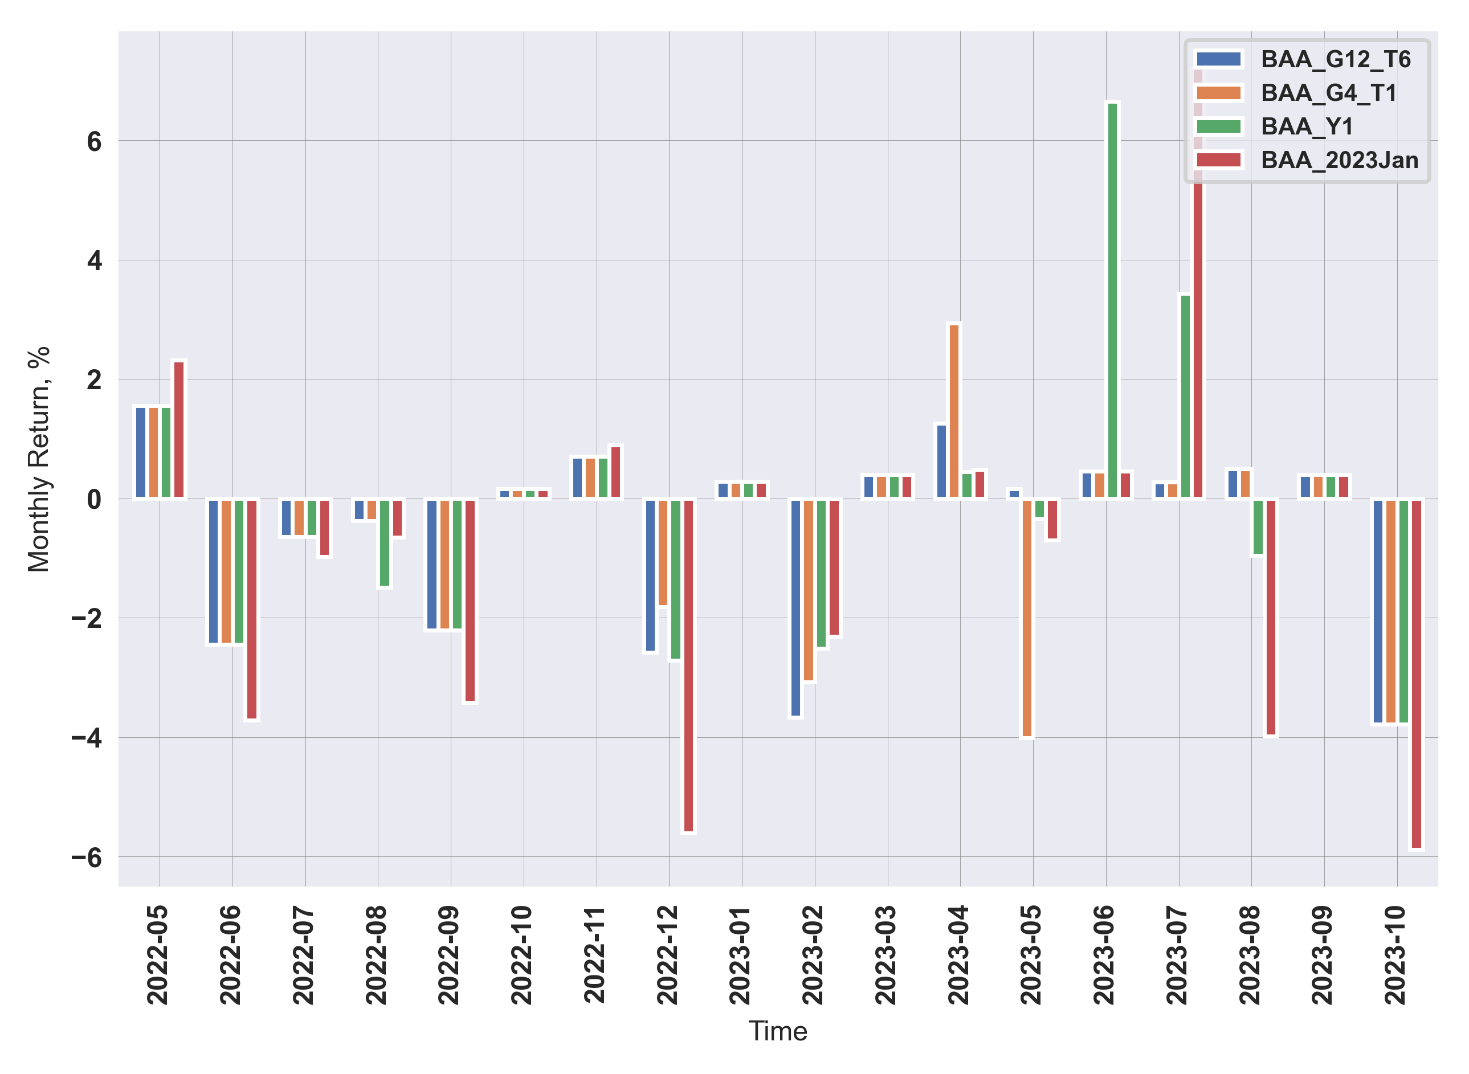
Task: Click the 2022-05 x-axis tick label
Action: [158, 954]
